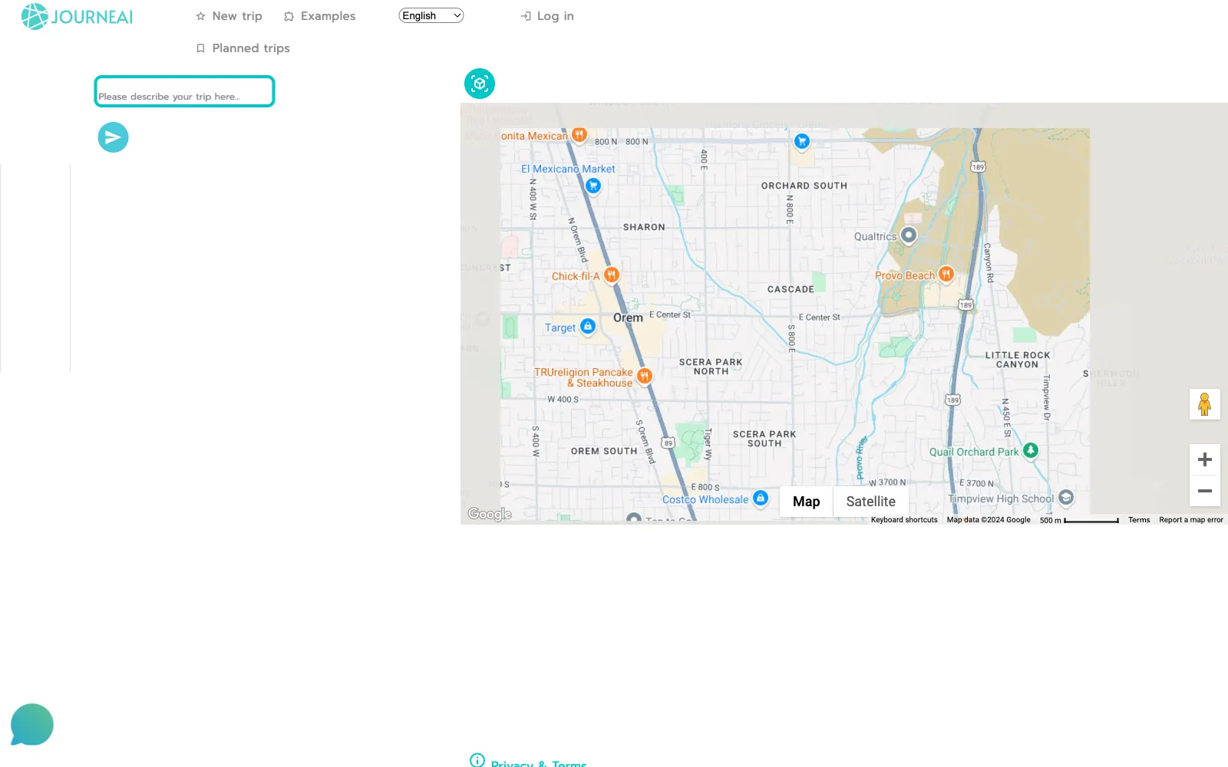This screenshot has width=1228, height=767.
Task: Open the Examples menu item
Action: 319,16
